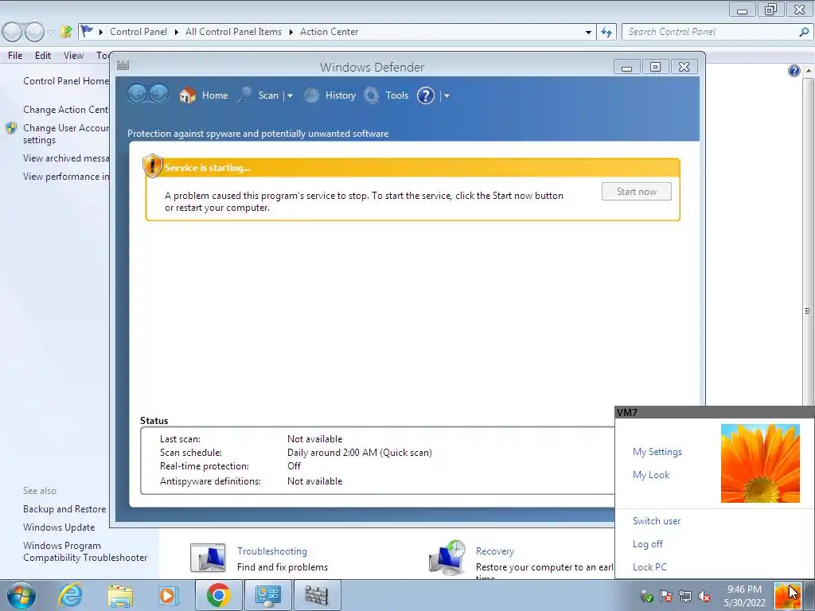This screenshot has width=815, height=611.
Task: Click the Explorer back button
Action: click(13, 32)
